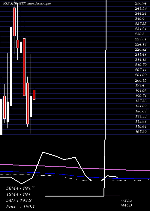Click price label 217.48

pyautogui.click(x=141, y=54)
